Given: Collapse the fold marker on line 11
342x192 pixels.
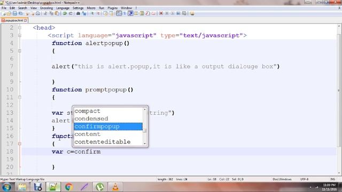Looking at the screenshot, I should [x=20, y=97].
